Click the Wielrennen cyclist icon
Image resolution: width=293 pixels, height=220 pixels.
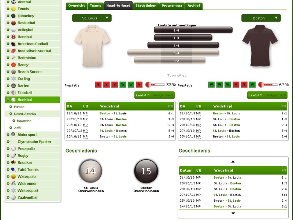point(14,184)
